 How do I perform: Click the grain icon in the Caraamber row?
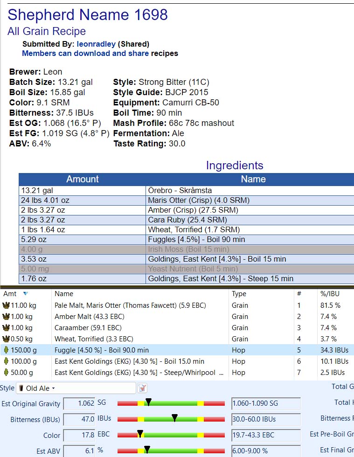pyautogui.click(x=6, y=327)
